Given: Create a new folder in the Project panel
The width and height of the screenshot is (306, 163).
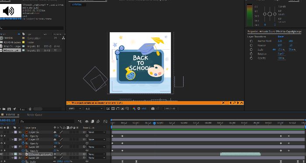Looking at the screenshot, I should click(x=4, y=109).
